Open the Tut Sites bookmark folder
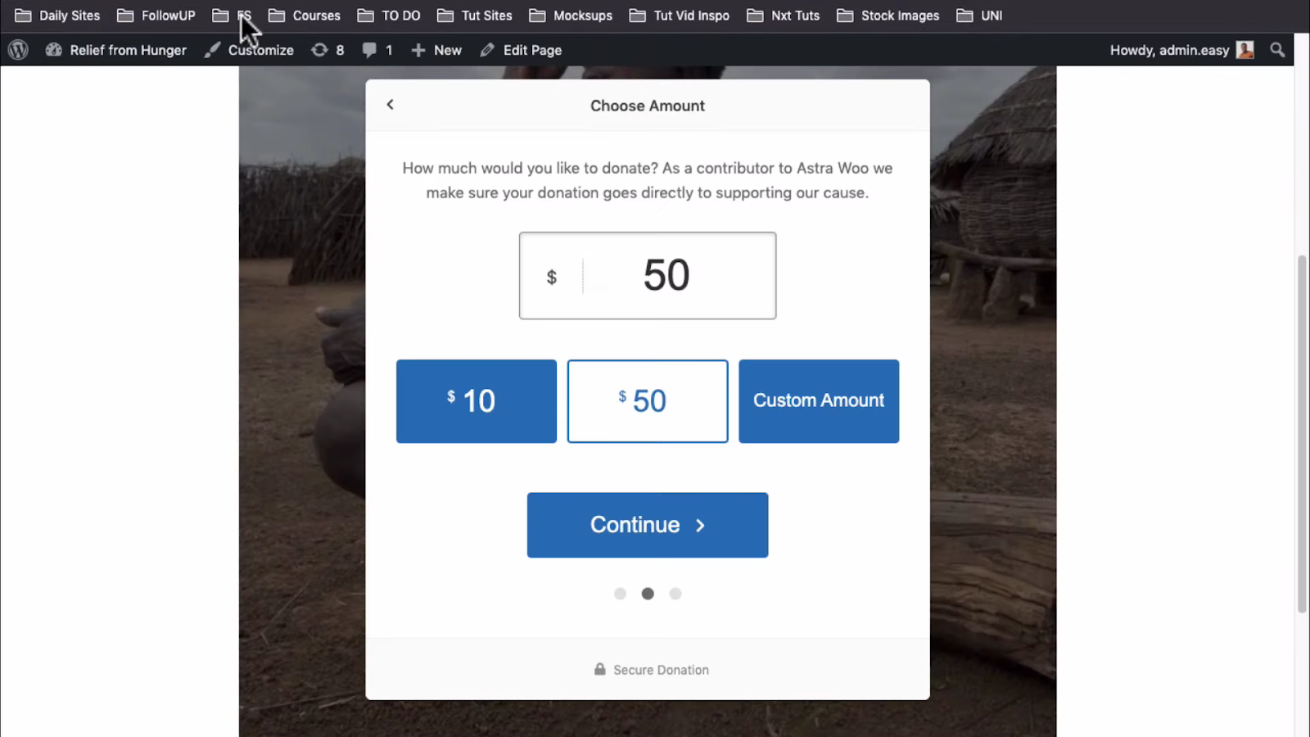The image size is (1310, 737). [x=475, y=16]
